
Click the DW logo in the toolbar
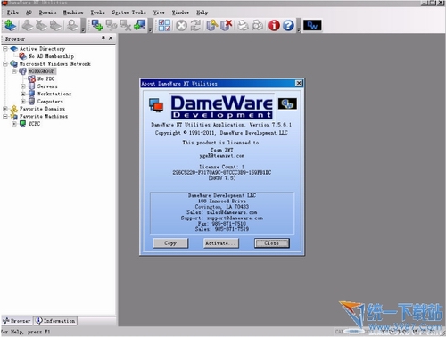point(312,26)
